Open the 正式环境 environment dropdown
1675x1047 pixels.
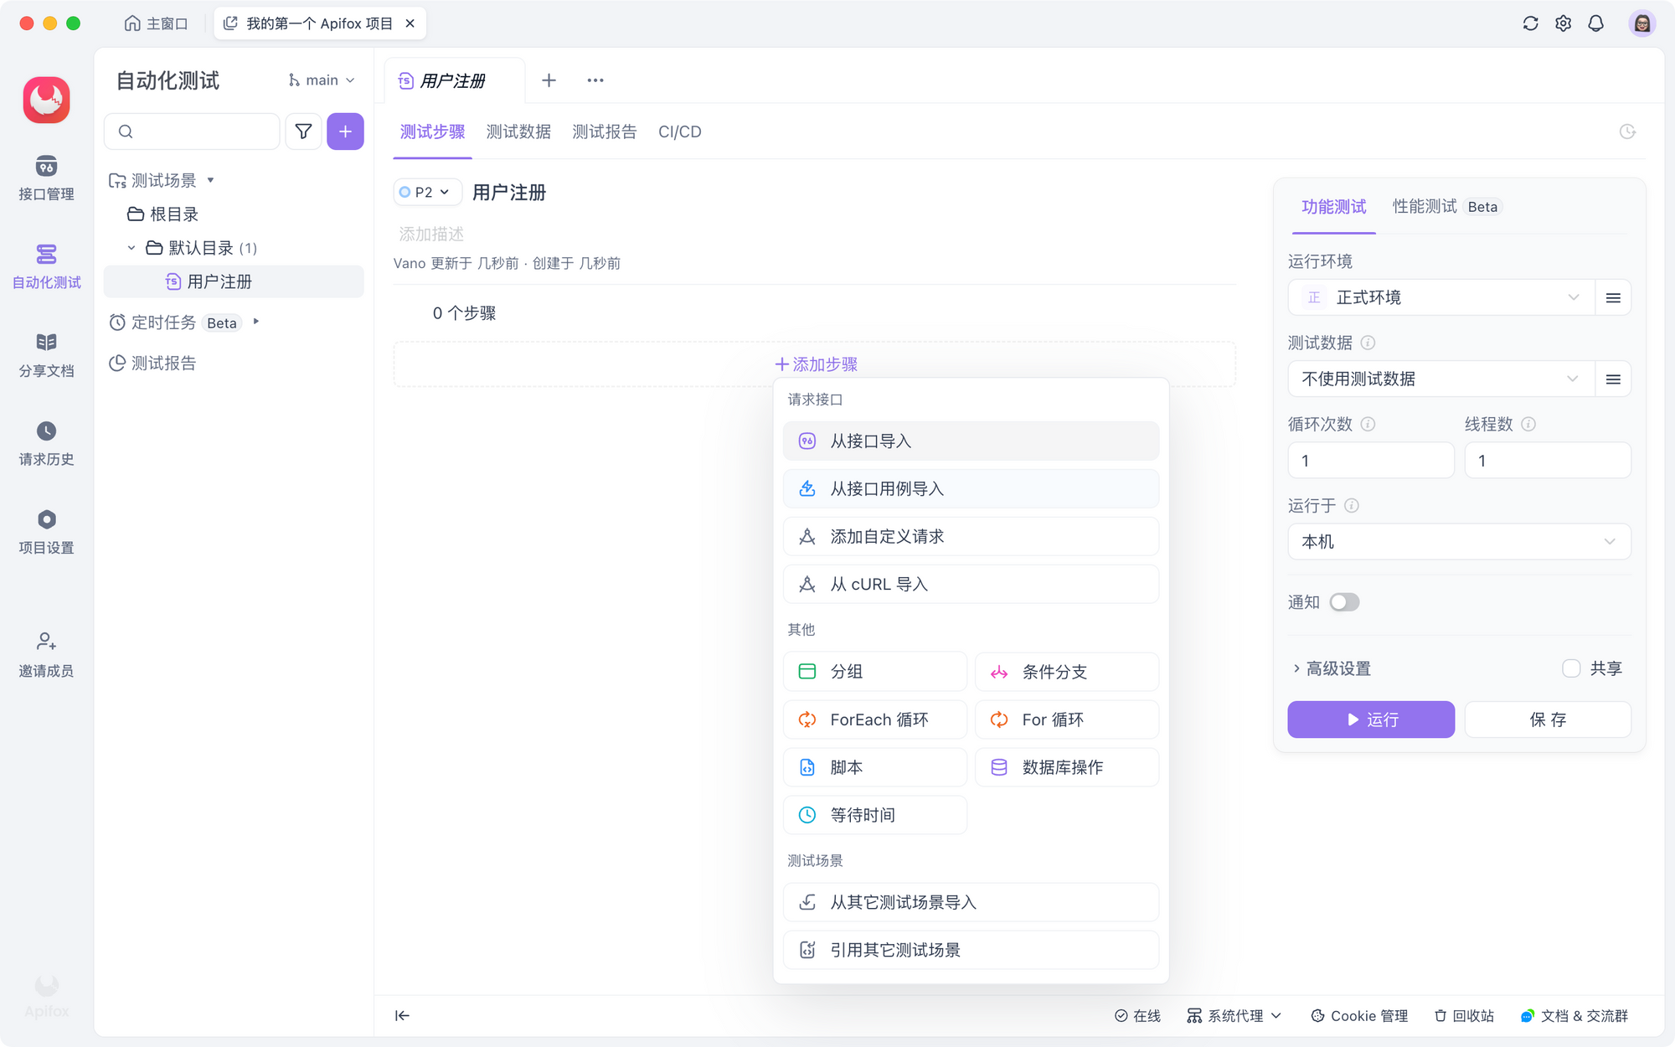point(1440,298)
